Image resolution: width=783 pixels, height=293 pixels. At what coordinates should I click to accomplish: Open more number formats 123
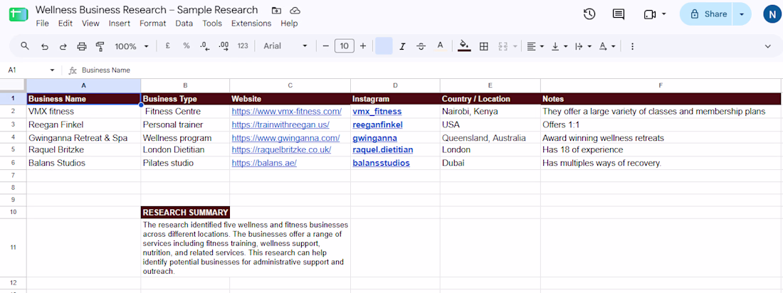(243, 46)
